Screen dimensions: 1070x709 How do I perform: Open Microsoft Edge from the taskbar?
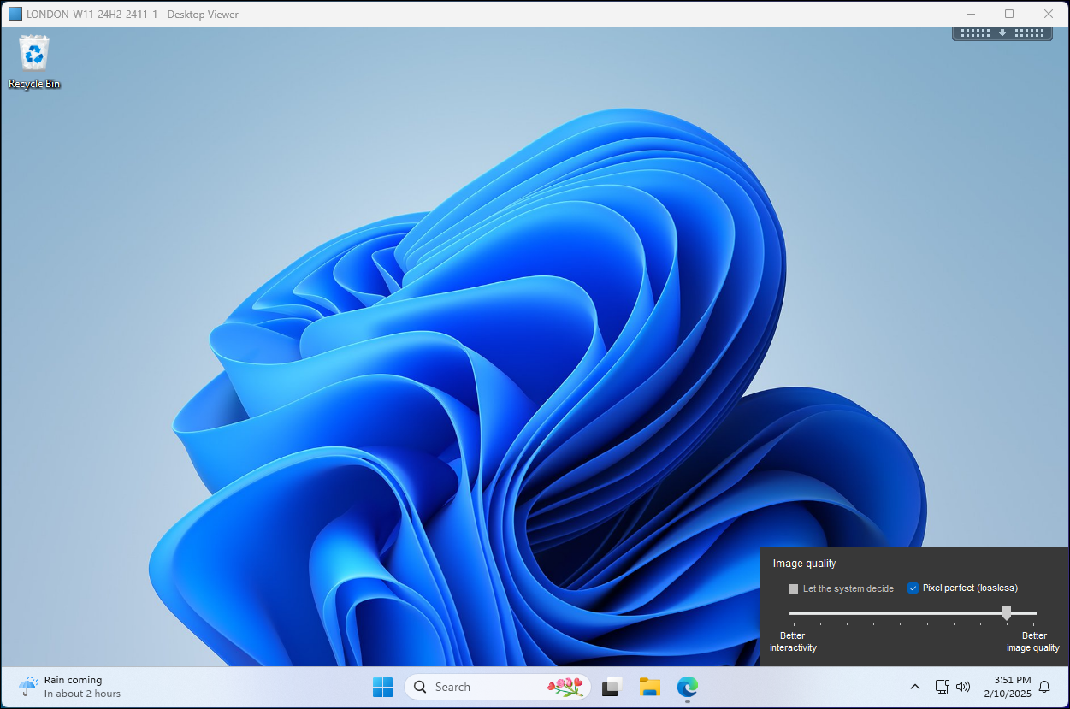[x=688, y=687]
